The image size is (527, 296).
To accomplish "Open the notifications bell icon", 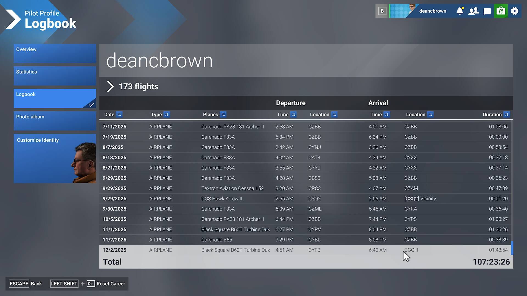I will click(460, 11).
